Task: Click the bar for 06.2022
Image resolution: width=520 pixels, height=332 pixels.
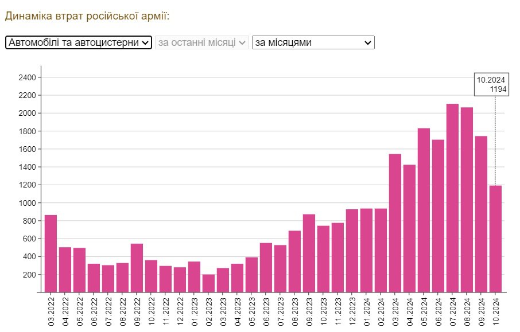Action: [94, 278]
